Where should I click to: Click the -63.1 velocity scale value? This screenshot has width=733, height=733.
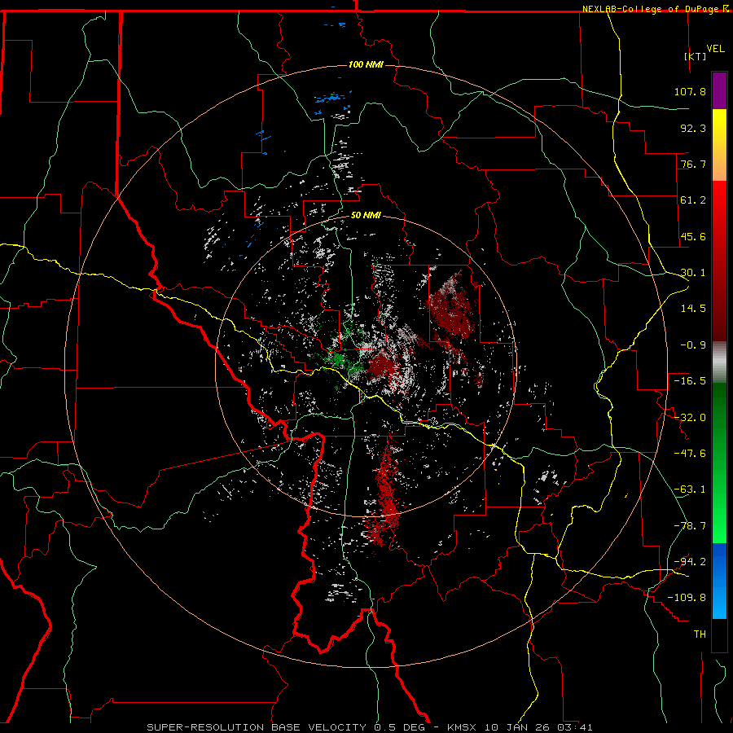690,489
